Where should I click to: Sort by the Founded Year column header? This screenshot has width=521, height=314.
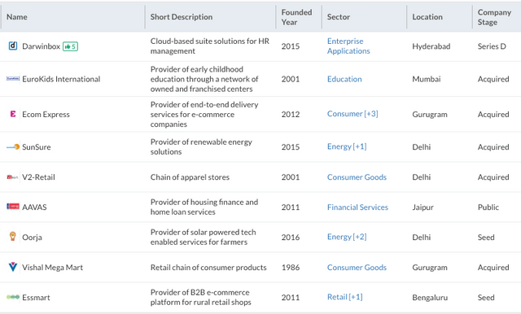[x=296, y=17]
